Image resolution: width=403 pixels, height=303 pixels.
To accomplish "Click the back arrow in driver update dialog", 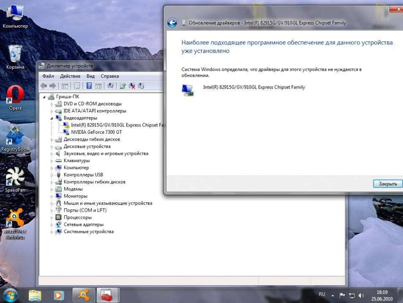I will (172, 23).
